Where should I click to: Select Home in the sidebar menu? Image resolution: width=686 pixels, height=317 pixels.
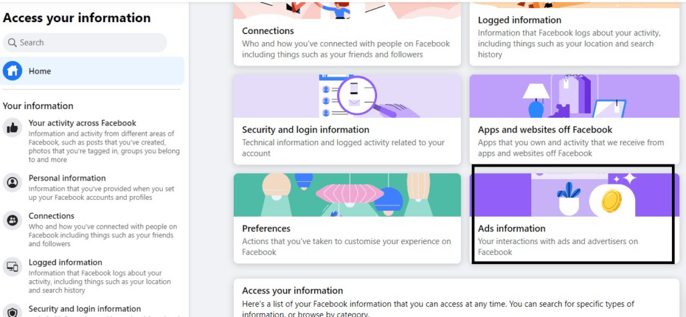click(92, 71)
